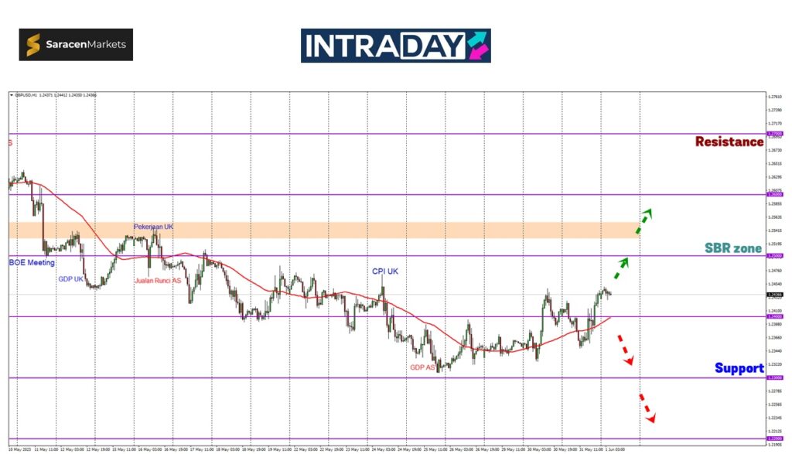Click the green arrow beside the orange zone
This screenshot has width=792, height=454.
pyautogui.click(x=643, y=221)
